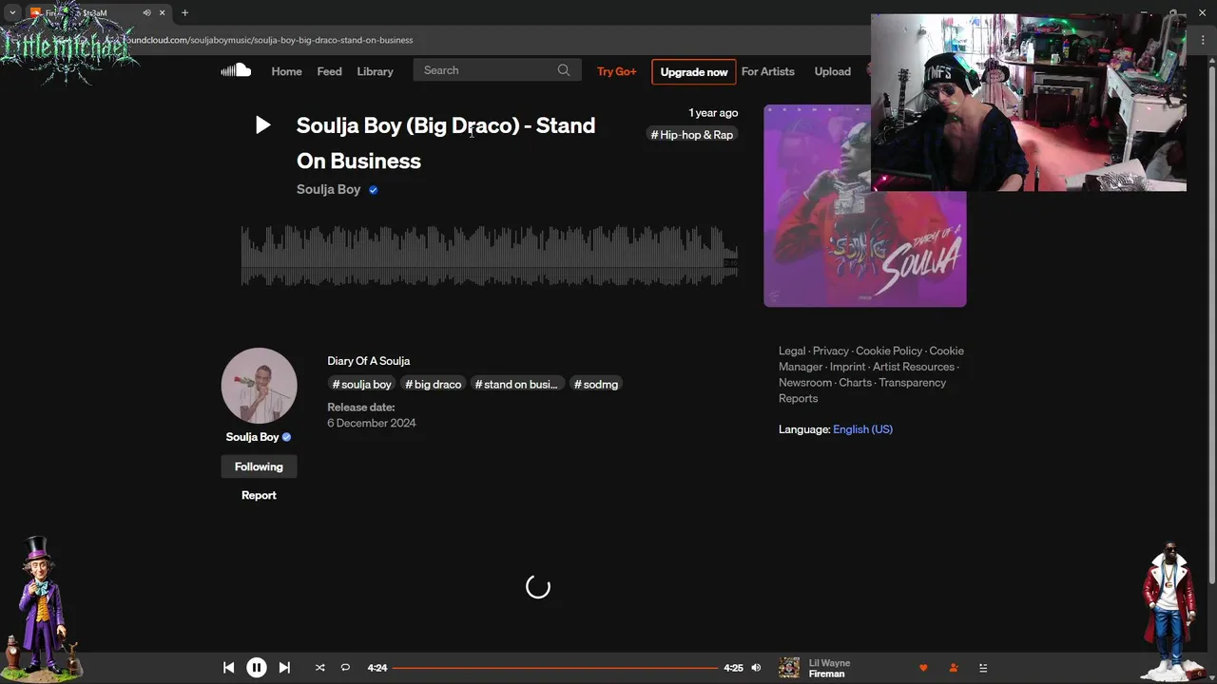Screen dimensions: 1217x684
Task: Click the Privacy footer link
Action: click(830, 351)
